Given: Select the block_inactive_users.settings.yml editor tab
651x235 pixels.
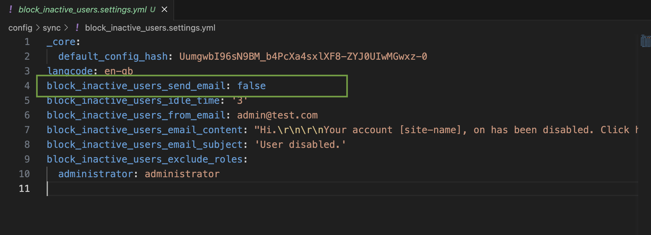Looking at the screenshot, I should coord(87,10).
